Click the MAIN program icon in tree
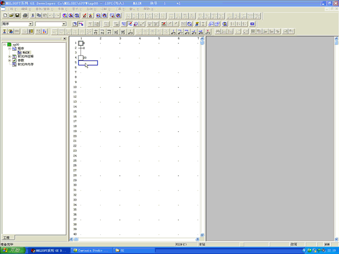Image resolution: width=339 pixels, height=254 pixels. pos(20,52)
